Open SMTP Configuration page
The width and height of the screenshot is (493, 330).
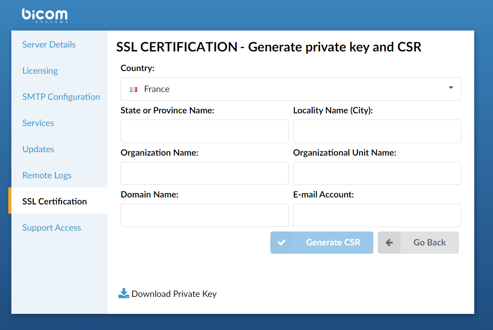(61, 97)
